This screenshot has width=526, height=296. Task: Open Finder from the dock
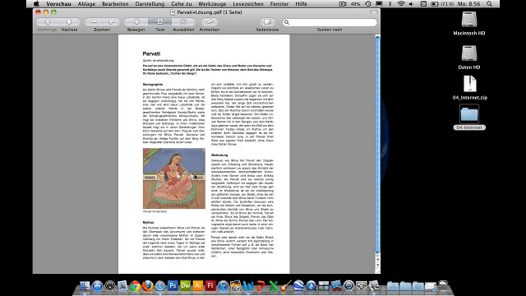[85, 285]
